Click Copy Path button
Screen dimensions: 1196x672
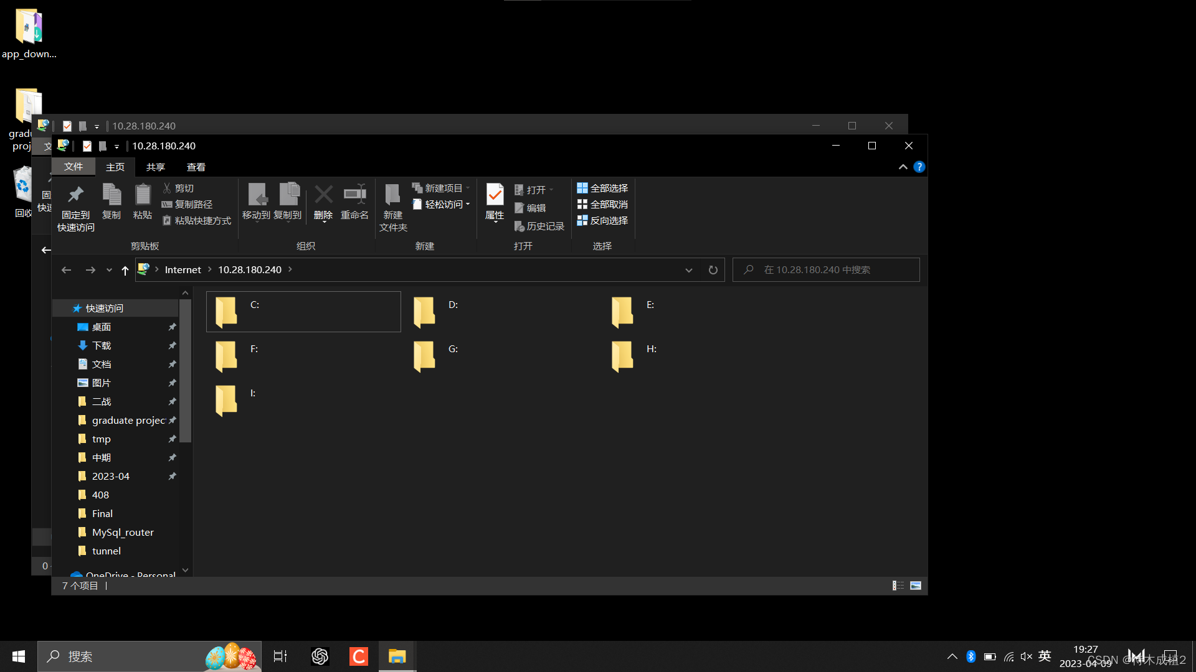[x=187, y=205]
